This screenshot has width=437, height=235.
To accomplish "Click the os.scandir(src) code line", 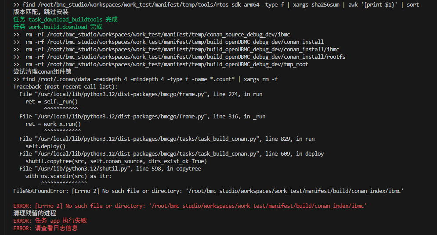I will pos(69,176).
